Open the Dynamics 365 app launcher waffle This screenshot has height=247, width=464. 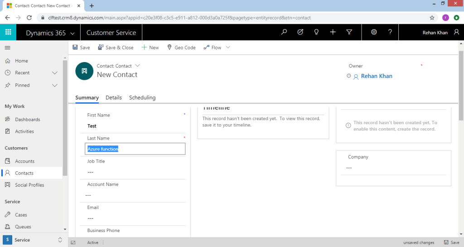tap(8, 33)
